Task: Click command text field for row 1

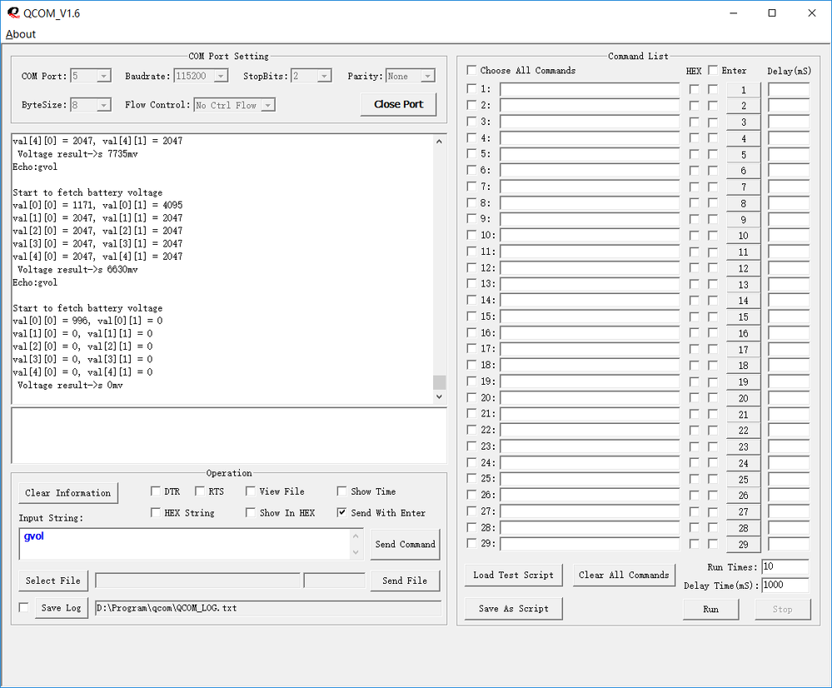Action: tap(590, 90)
